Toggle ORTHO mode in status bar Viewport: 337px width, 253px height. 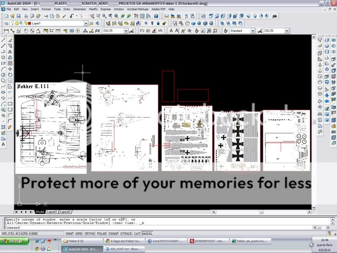click(90, 233)
